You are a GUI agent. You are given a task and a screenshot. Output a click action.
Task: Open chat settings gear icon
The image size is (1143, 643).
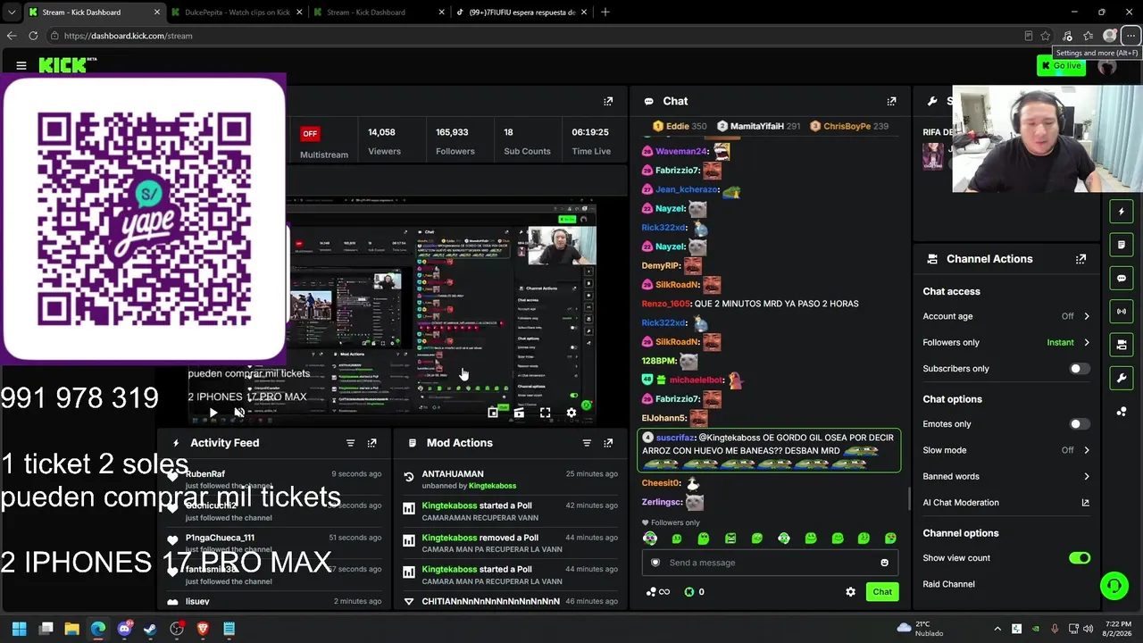[x=850, y=592]
